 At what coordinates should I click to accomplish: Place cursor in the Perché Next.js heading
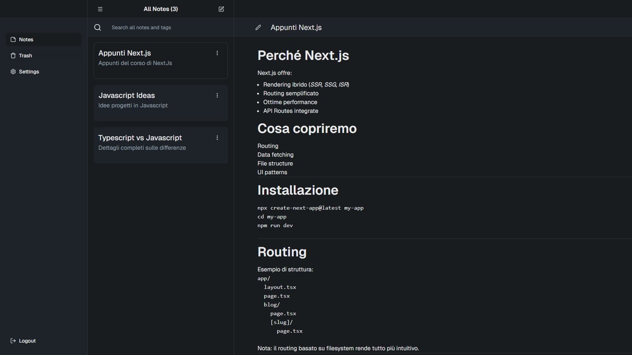tap(303, 56)
